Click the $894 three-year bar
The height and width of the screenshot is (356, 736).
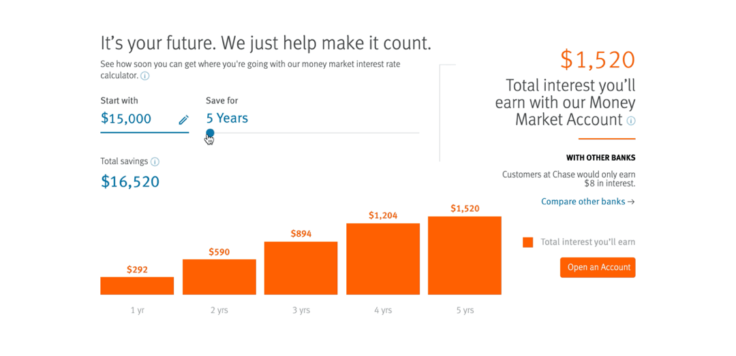301,268
